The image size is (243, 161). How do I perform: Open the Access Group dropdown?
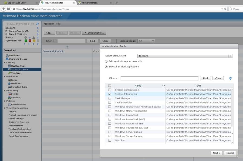[x=146, y=41]
